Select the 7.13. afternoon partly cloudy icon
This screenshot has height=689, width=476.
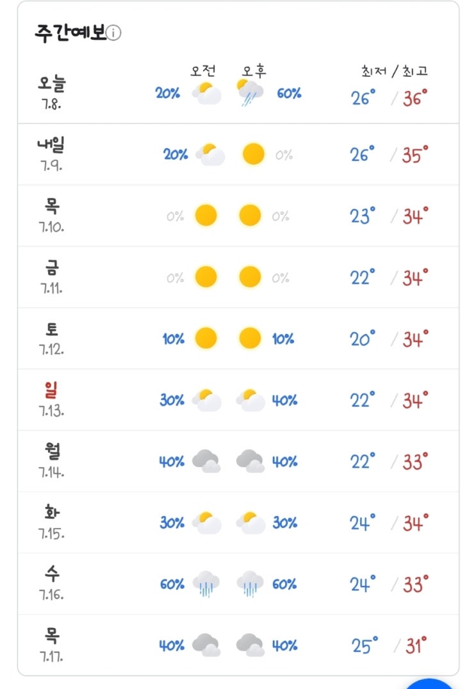[x=250, y=400]
